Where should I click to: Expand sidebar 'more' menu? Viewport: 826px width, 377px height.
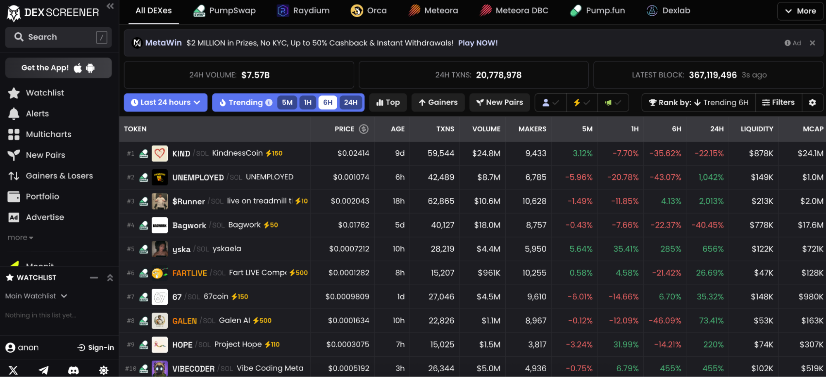[x=20, y=237]
